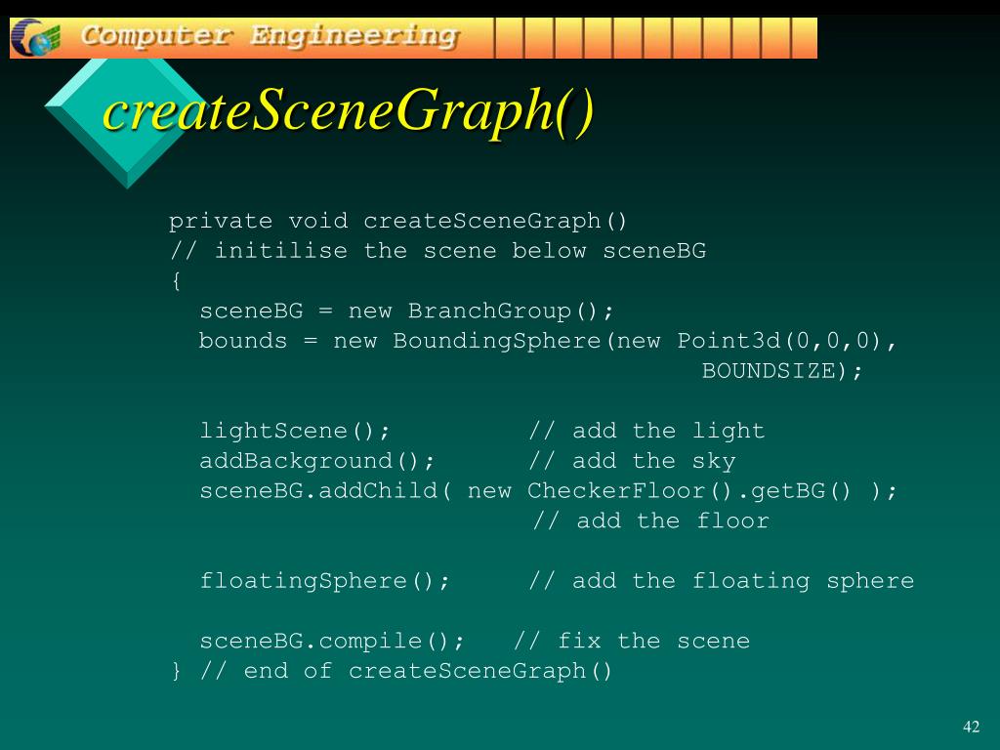
Task: Click the 'lightScene();' call
Action: (295, 431)
